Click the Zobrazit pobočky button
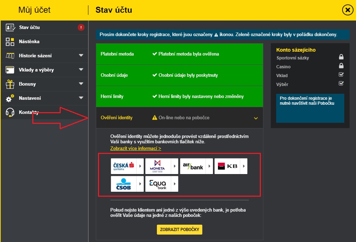This screenshot has height=242, width=356. pyautogui.click(x=180, y=230)
